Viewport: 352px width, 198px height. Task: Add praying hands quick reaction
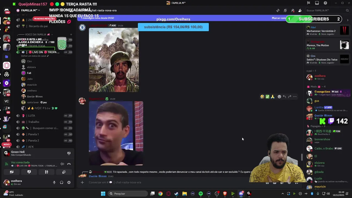[273, 97]
